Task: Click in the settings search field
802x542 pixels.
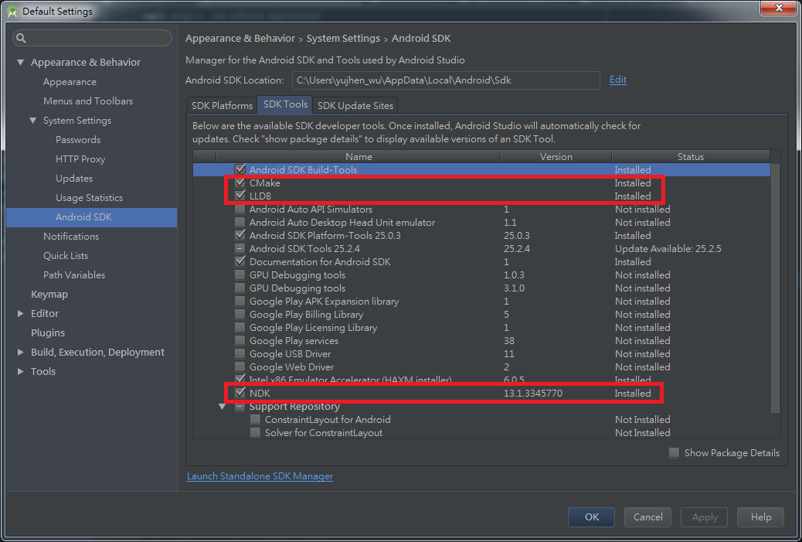Action: (92, 38)
